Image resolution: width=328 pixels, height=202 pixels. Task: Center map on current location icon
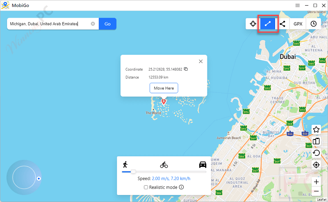click(316, 165)
